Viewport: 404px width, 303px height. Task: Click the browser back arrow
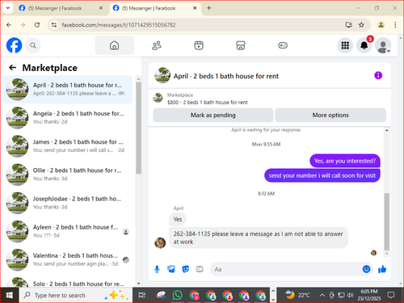(9, 25)
